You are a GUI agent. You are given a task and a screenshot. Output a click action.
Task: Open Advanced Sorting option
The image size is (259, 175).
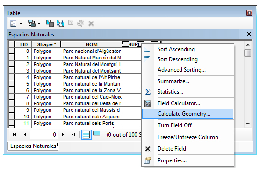(x=187, y=70)
